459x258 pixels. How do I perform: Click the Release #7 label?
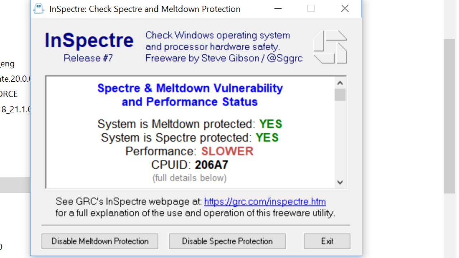click(x=88, y=58)
